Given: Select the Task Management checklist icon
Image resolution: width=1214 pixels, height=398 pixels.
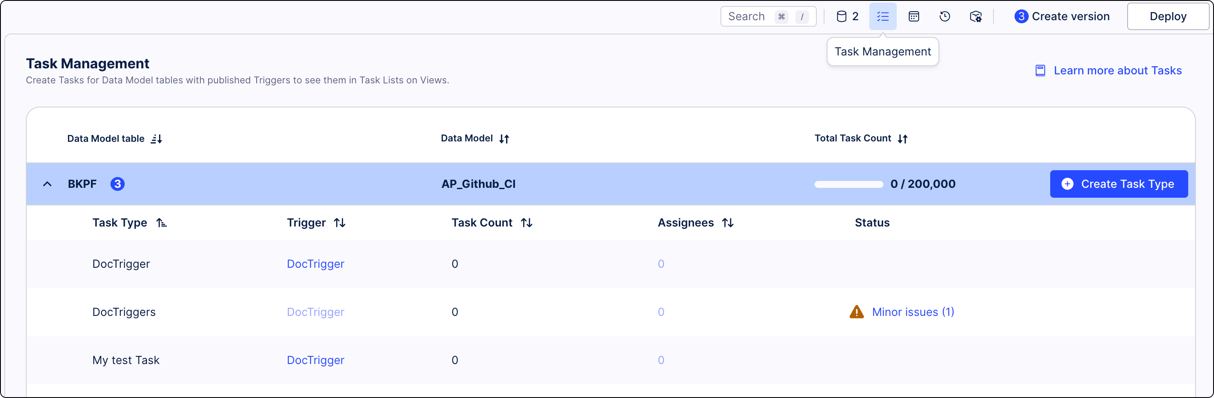Looking at the screenshot, I should tap(882, 16).
